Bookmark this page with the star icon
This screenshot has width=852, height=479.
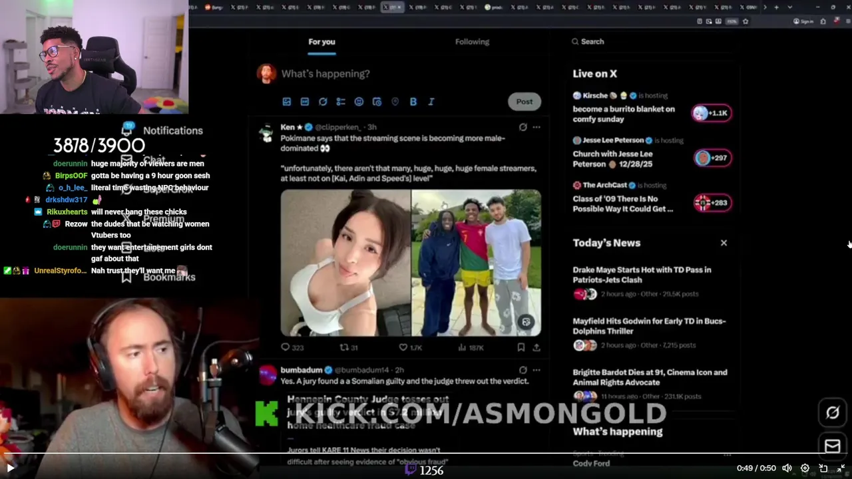coord(745,21)
